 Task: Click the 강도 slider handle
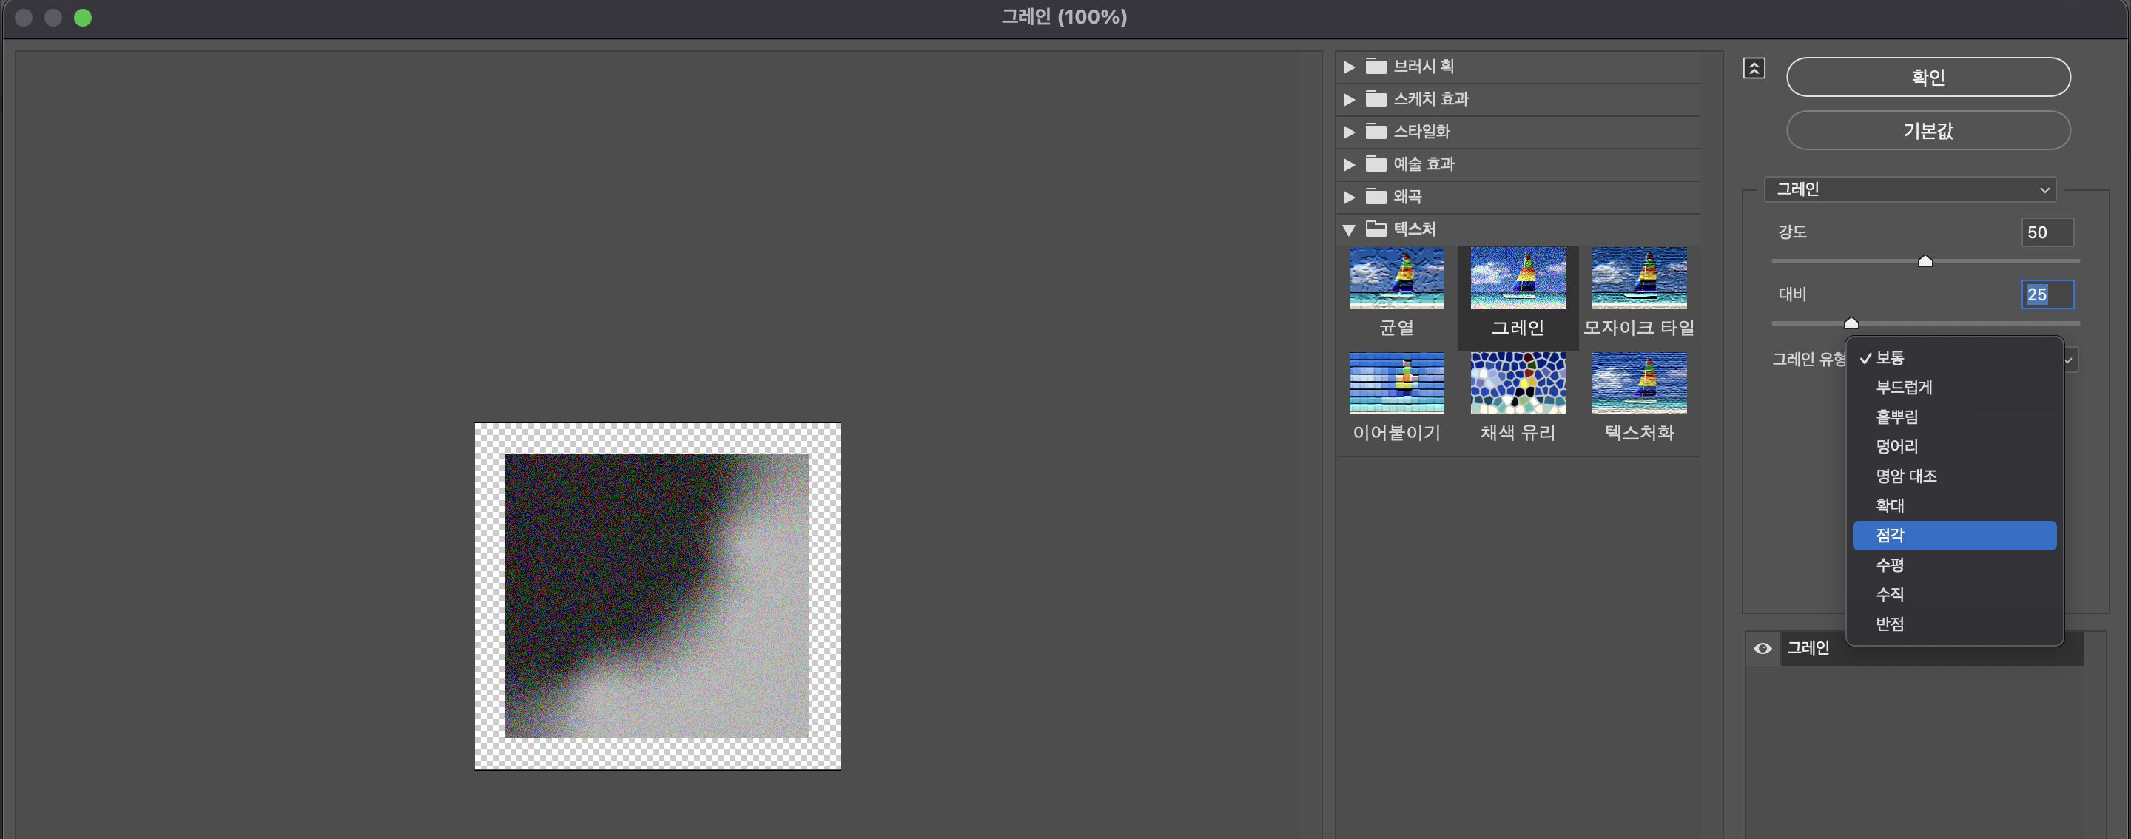1925,261
